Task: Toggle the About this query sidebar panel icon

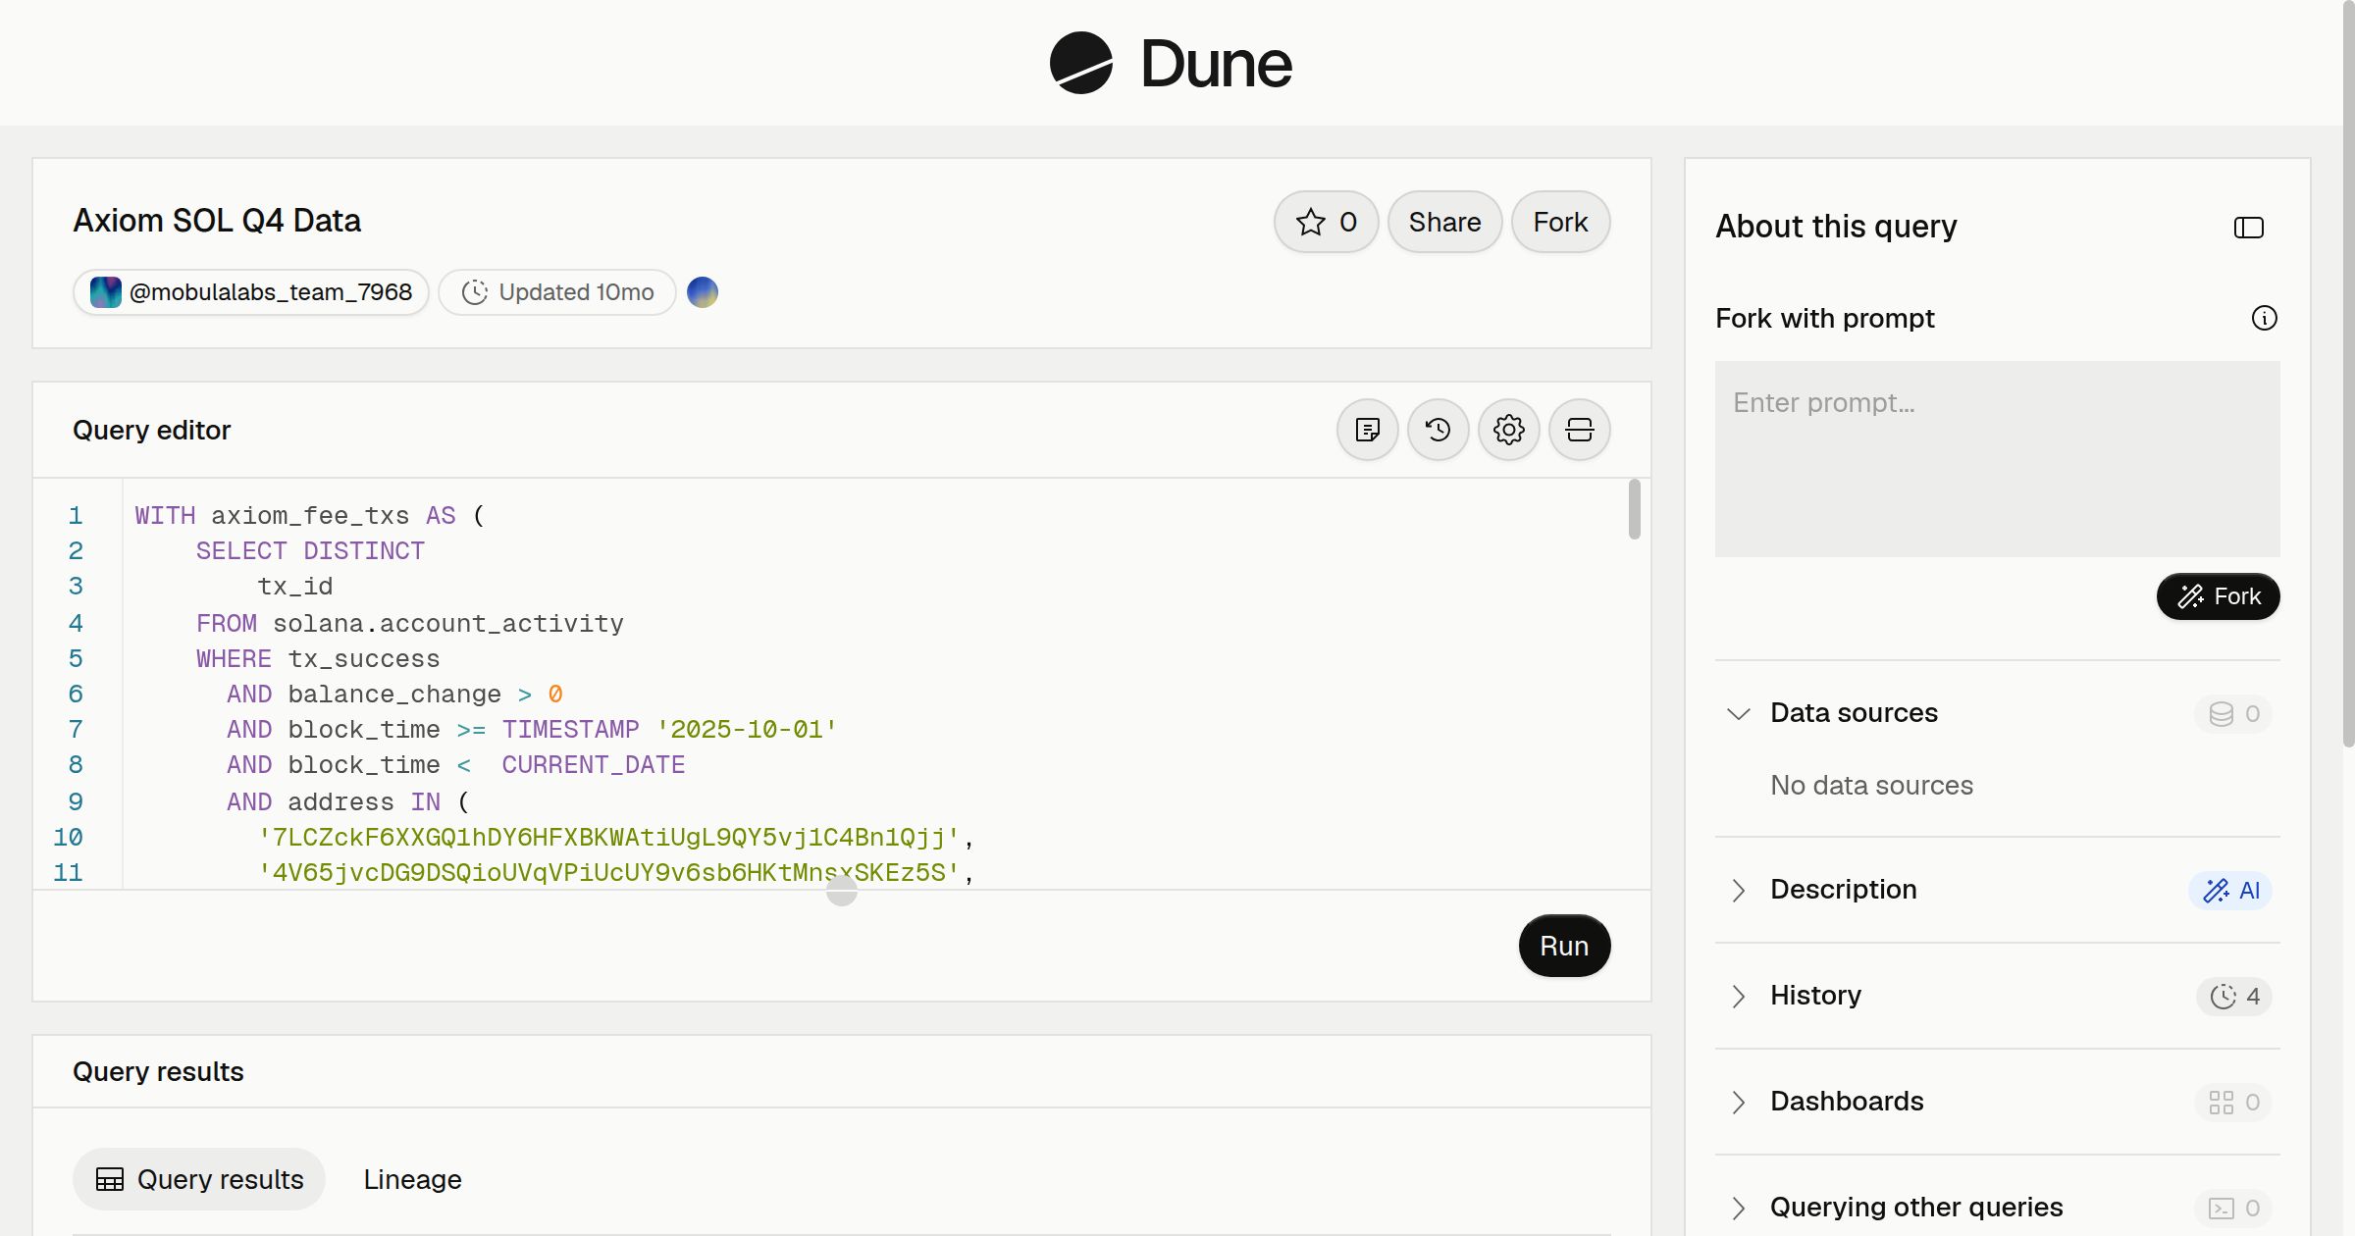Action: coord(2248,228)
